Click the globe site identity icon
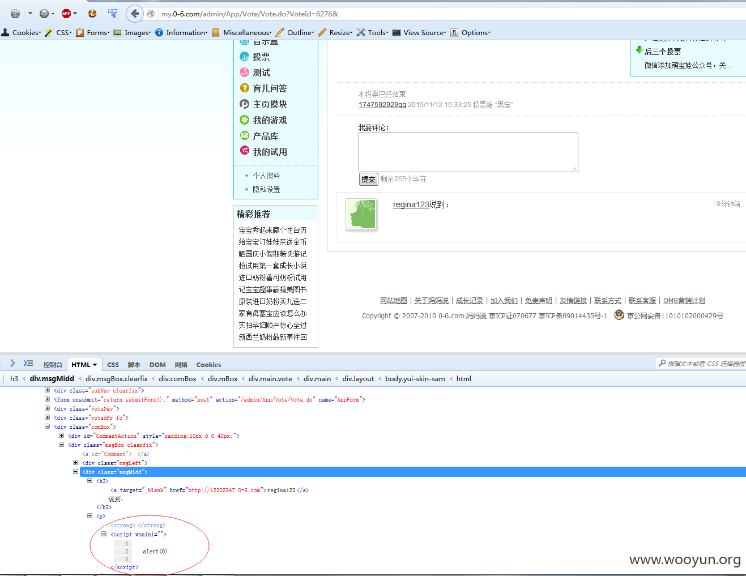 pos(151,14)
